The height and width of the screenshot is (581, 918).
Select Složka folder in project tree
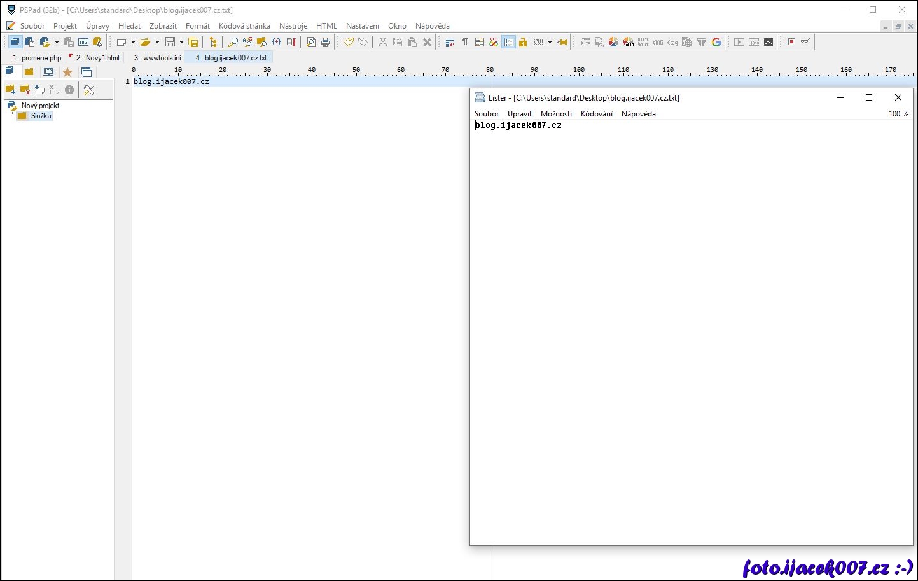pyautogui.click(x=41, y=116)
